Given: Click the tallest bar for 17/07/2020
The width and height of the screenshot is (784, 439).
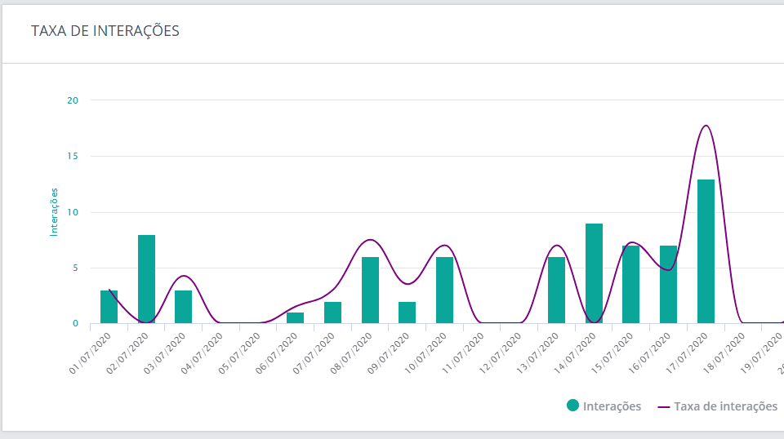Looking at the screenshot, I should click(x=706, y=251).
